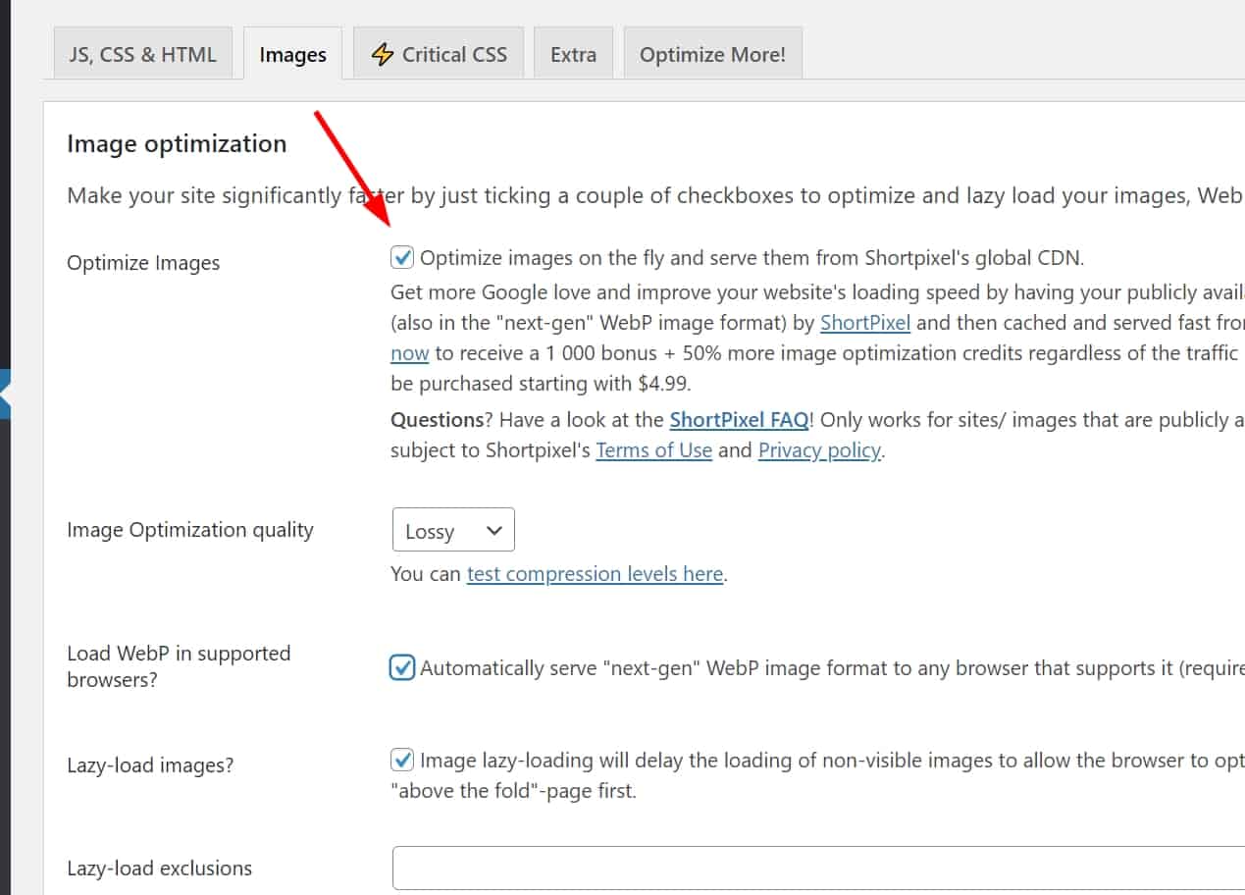Open the Privacy policy link

pyautogui.click(x=819, y=450)
